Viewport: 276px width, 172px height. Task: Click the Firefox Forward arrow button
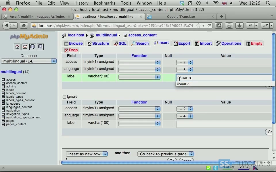14,26
